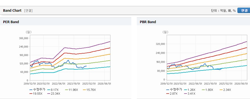Click the PBR Band chart plot

tap(207, 58)
